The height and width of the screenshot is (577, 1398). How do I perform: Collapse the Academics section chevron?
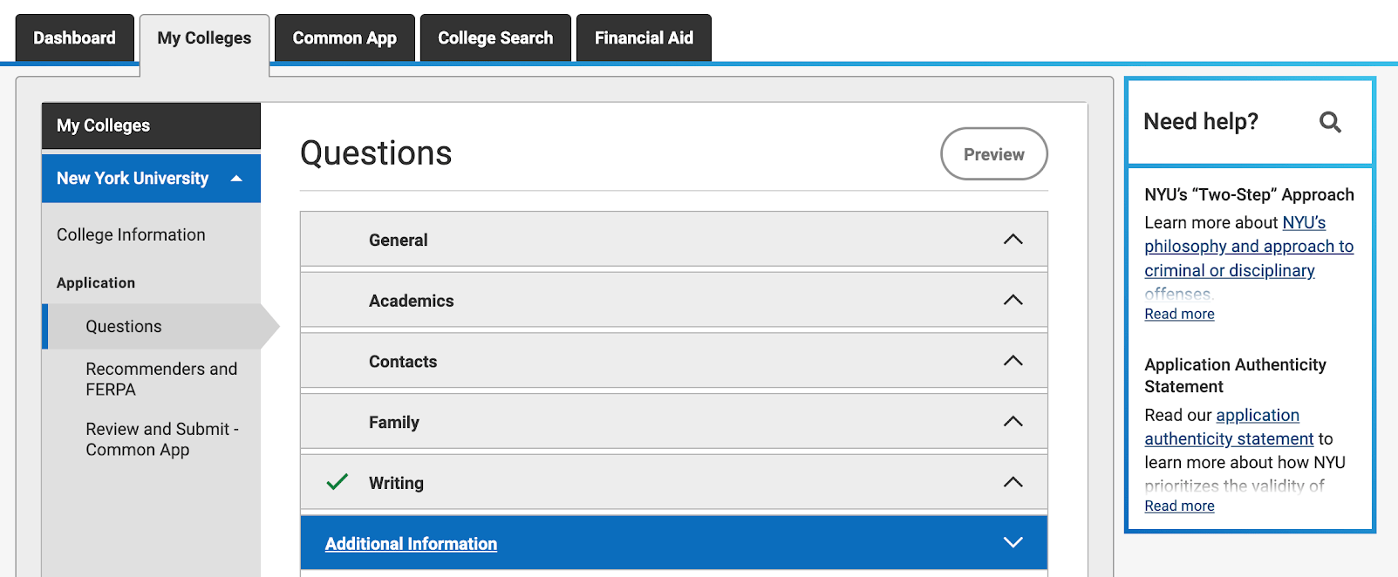(1013, 301)
